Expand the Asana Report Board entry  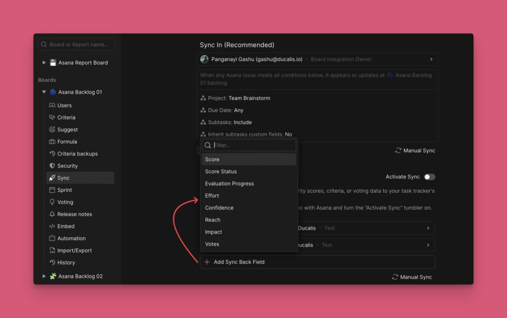click(44, 62)
